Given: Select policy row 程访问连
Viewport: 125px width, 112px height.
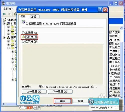Looking at the screenshot, I should point(114,55).
